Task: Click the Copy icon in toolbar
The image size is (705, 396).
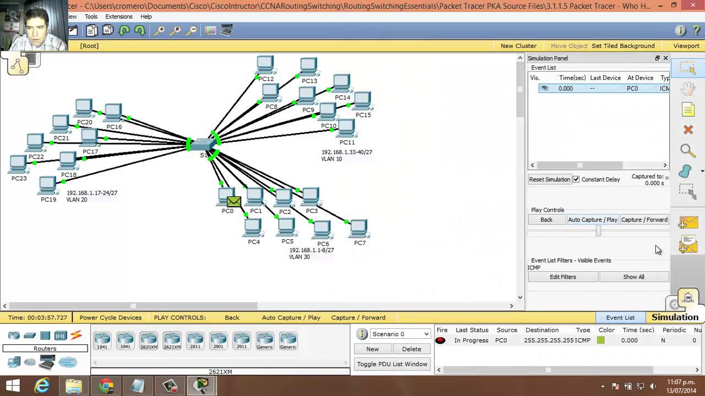Action: tap(91, 31)
